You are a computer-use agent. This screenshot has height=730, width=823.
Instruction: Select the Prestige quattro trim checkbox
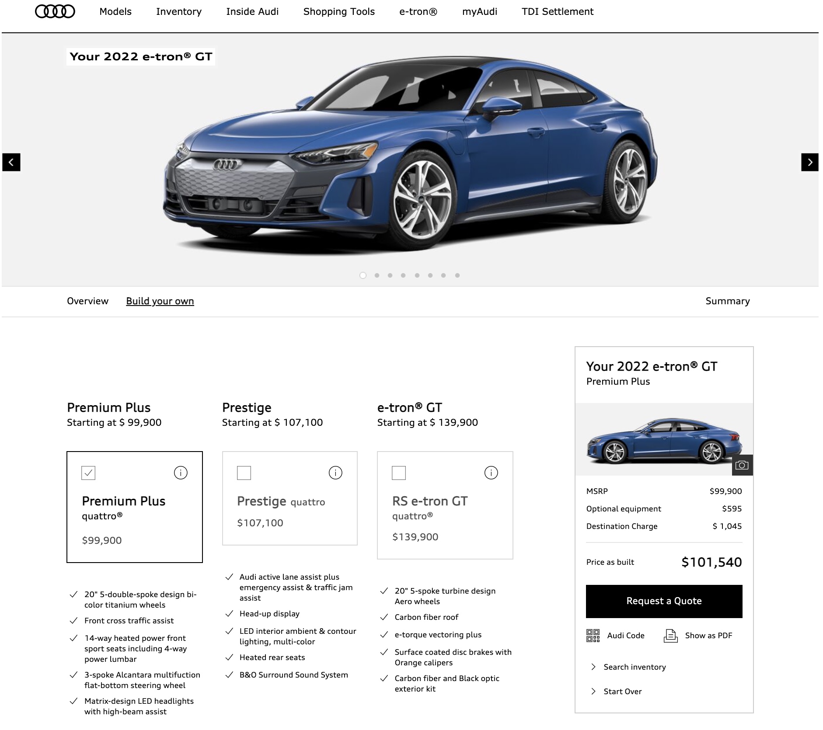(244, 473)
